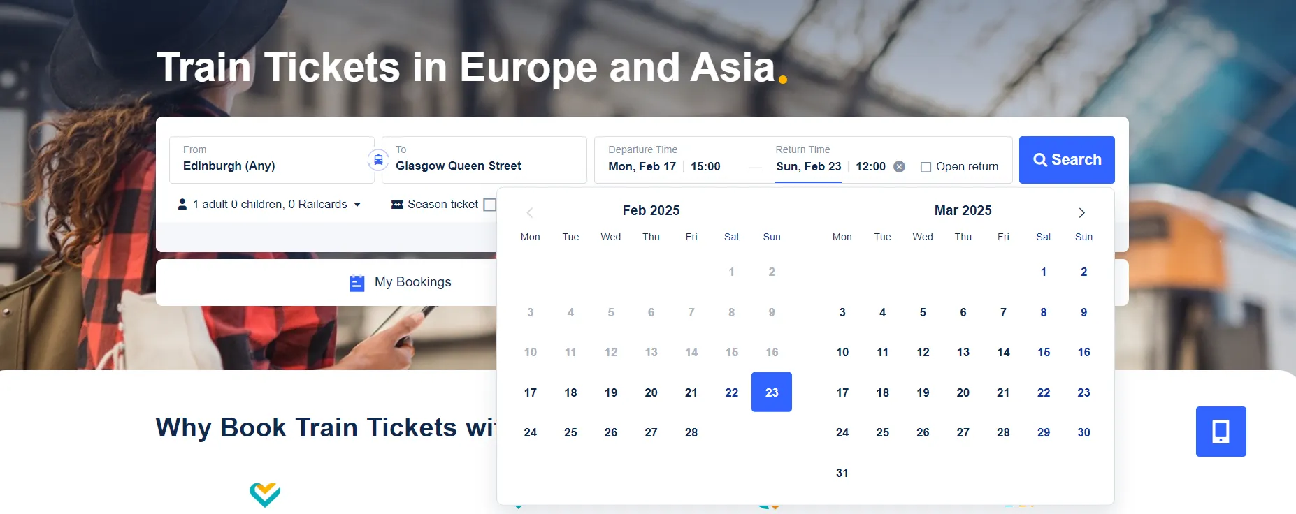Choose March 28 in the calendar

(1003, 432)
